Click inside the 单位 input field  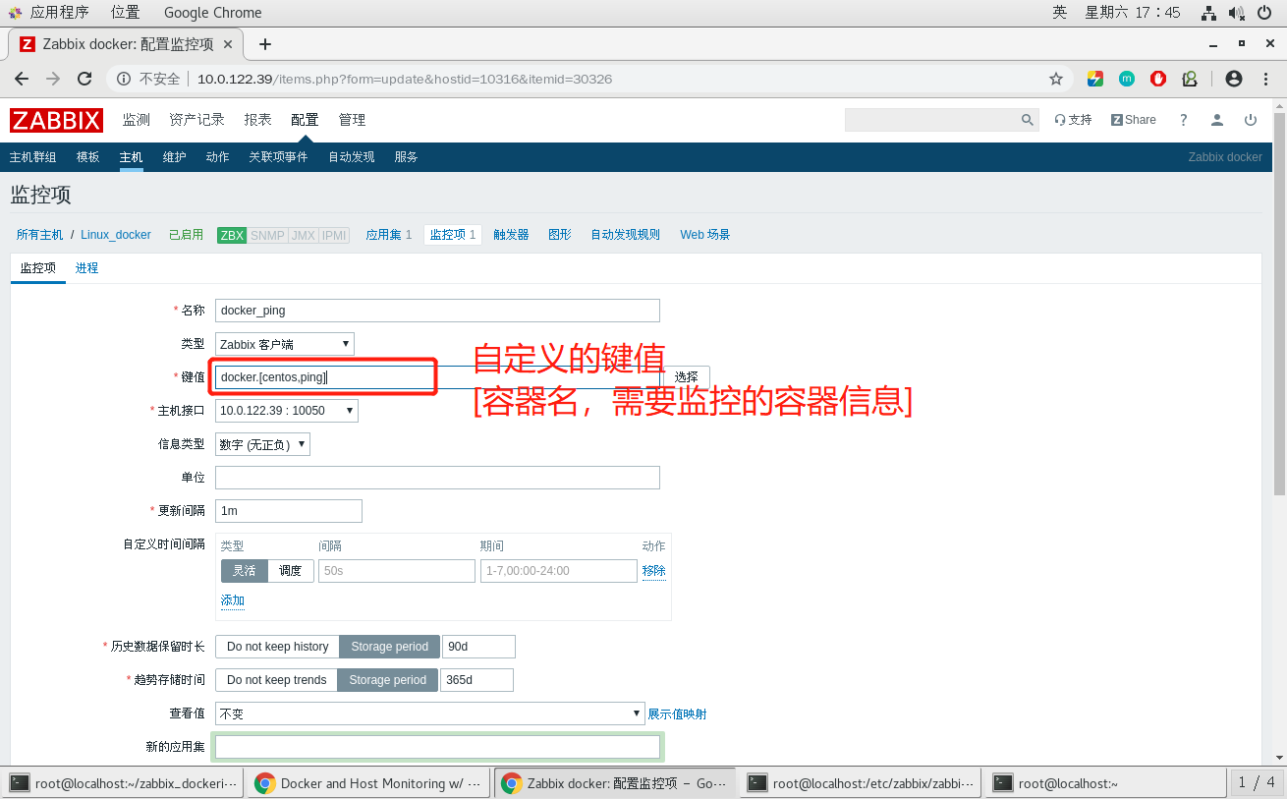(436, 477)
